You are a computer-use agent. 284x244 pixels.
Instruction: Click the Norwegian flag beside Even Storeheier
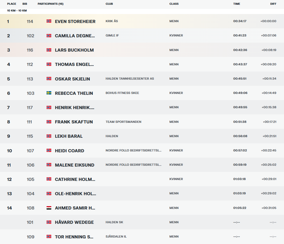click(49, 21)
